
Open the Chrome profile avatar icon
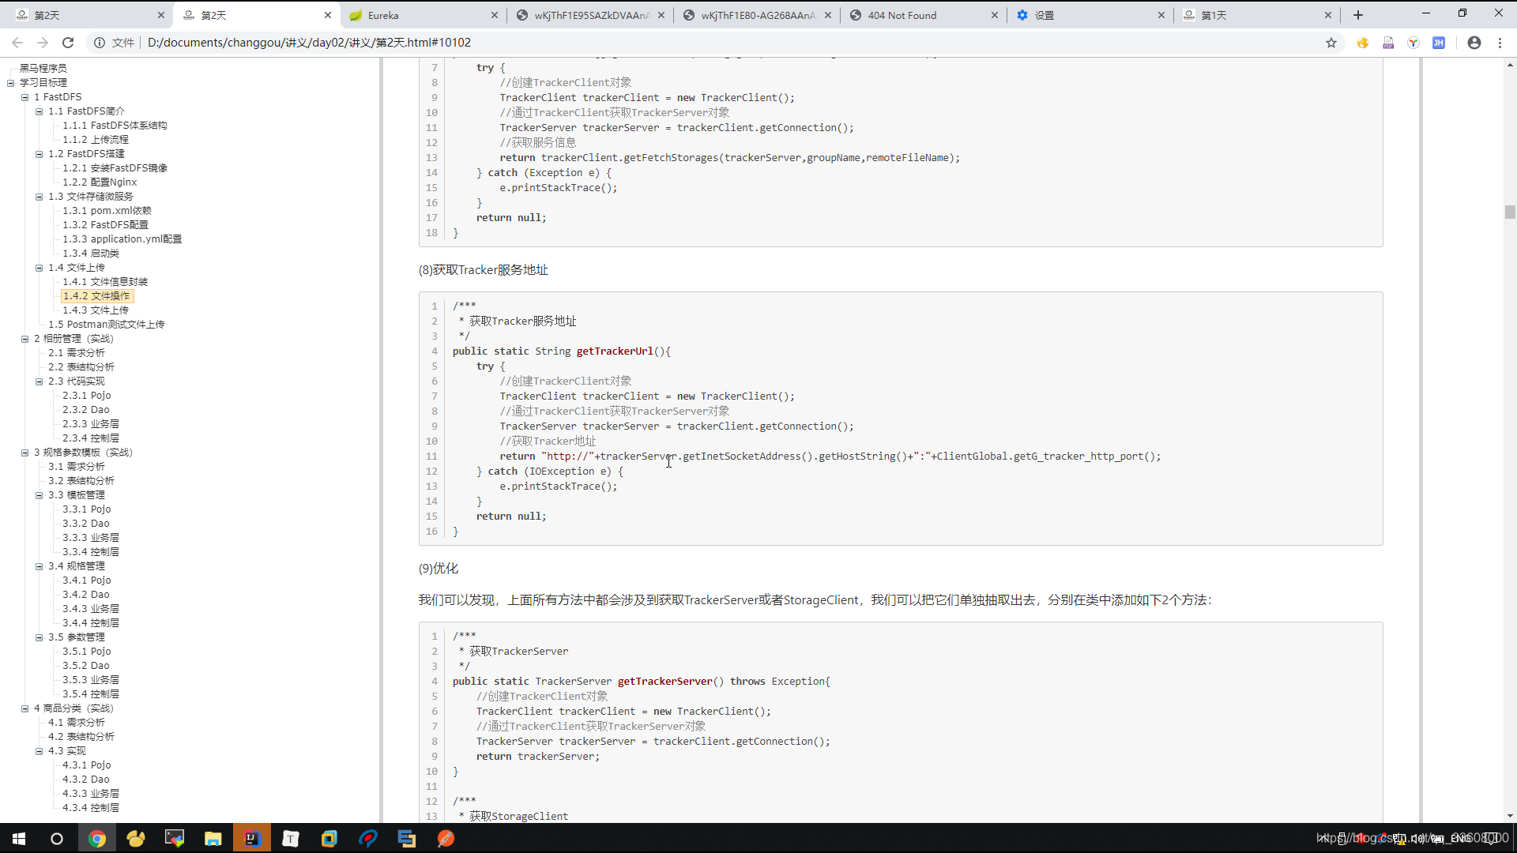[1474, 43]
